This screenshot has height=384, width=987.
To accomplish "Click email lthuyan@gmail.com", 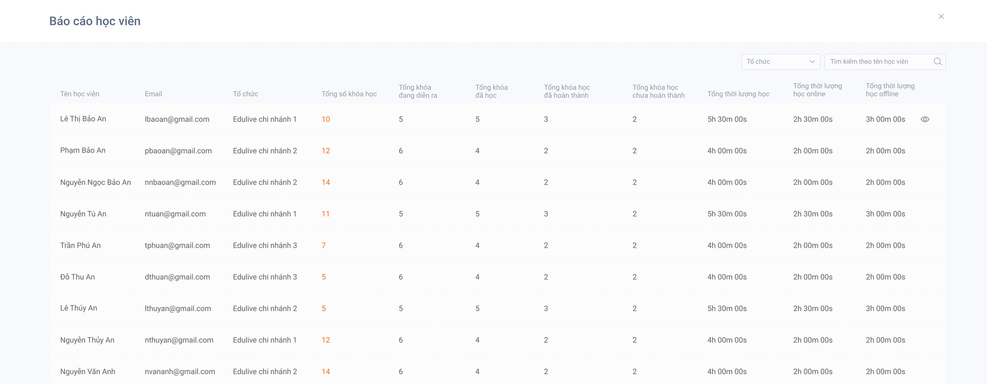I will (178, 308).
